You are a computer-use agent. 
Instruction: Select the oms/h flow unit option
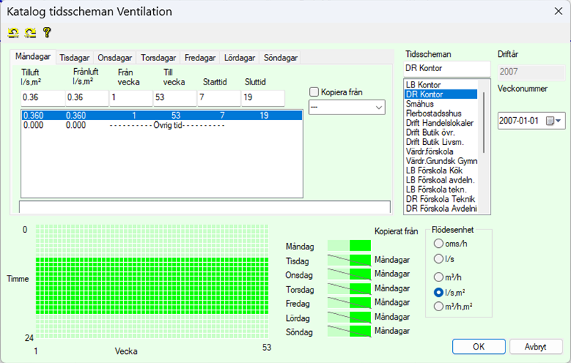(x=439, y=244)
